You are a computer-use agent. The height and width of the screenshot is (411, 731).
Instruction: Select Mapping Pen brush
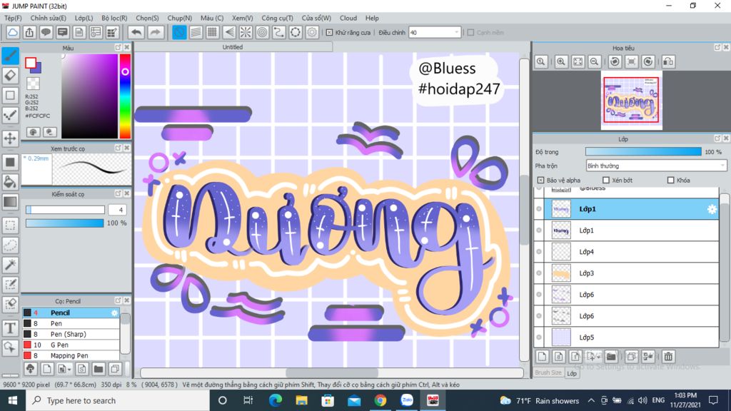click(71, 355)
